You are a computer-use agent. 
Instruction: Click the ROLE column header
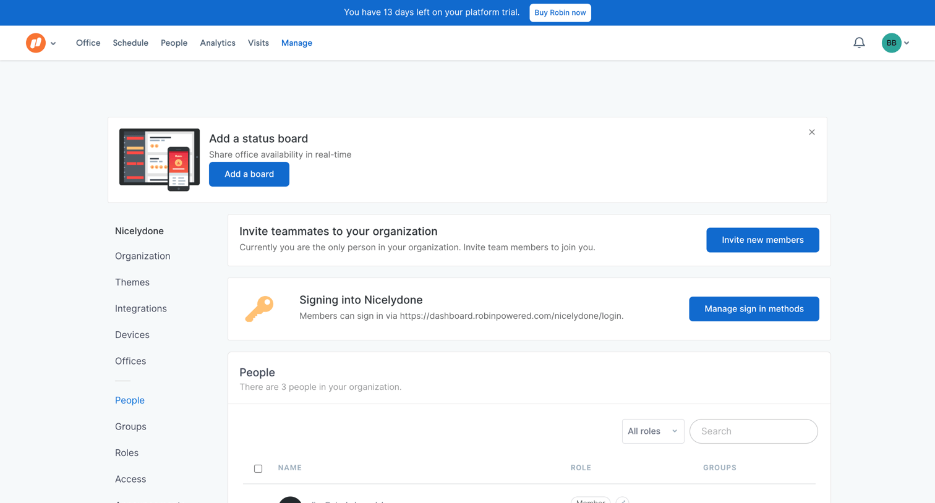581,468
